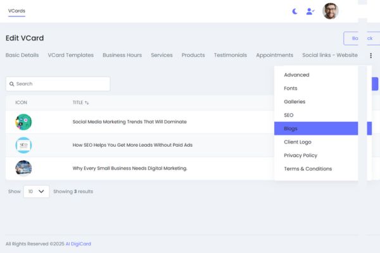Click the search magnifier icon

(11, 84)
